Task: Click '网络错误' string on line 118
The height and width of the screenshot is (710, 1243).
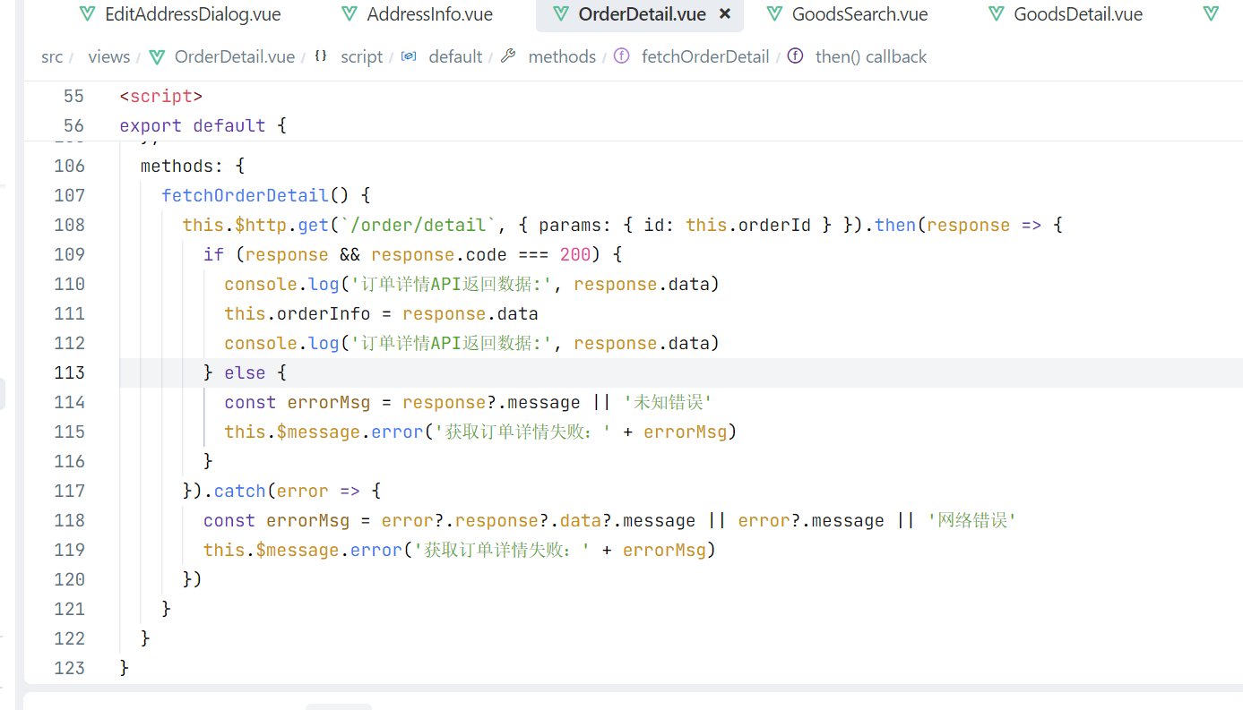Action: coord(971,520)
